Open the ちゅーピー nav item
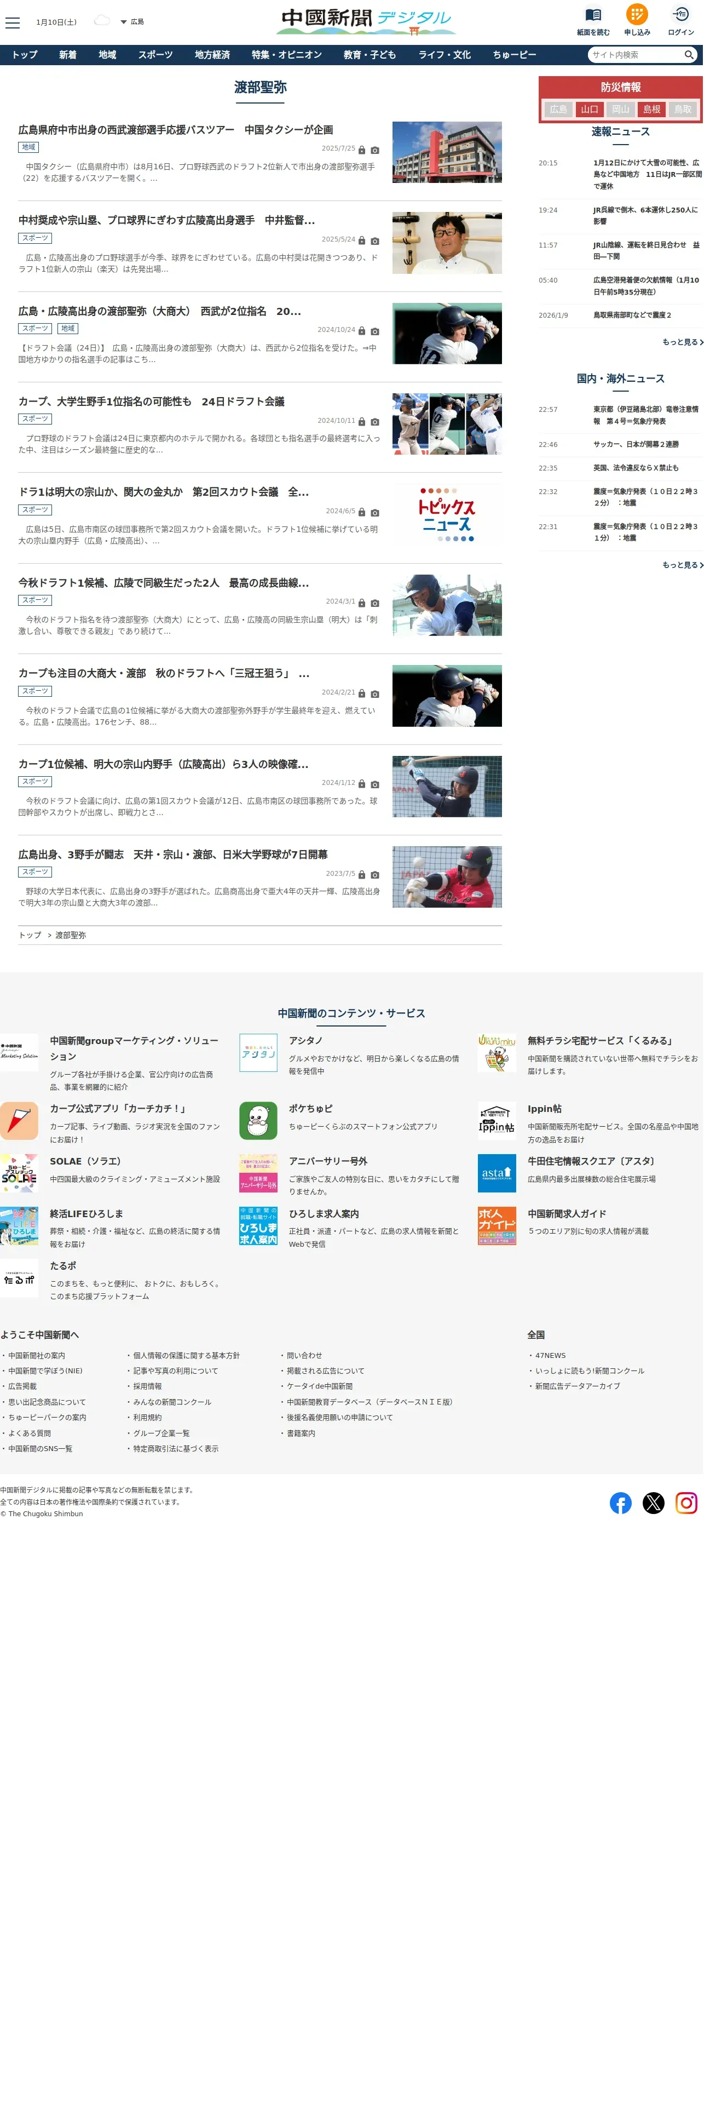 (x=515, y=55)
